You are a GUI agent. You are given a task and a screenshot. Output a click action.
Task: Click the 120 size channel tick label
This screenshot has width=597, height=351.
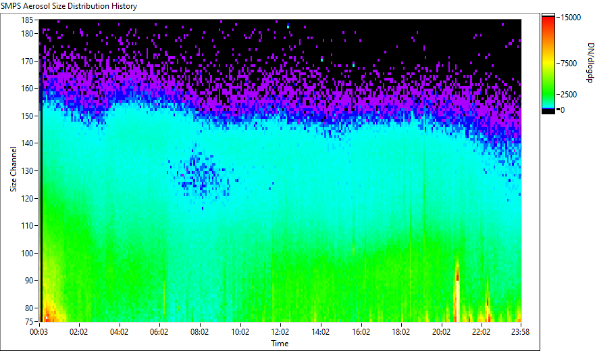tap(26, 199)
